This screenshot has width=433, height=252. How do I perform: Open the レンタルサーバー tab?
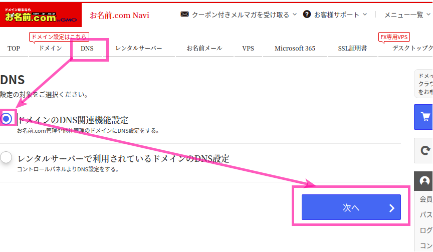(x=139, y=48)
